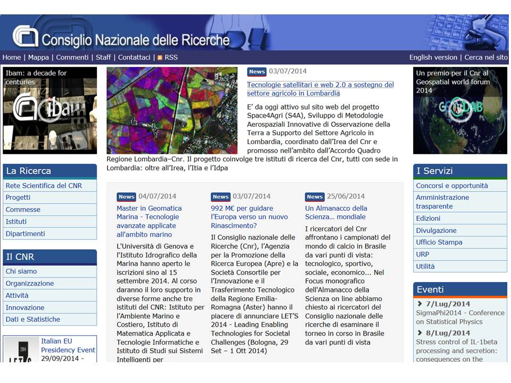The height and width of the screenshot is (383, 511).
Task: Open the Commenti page
Action: [72, 57]
